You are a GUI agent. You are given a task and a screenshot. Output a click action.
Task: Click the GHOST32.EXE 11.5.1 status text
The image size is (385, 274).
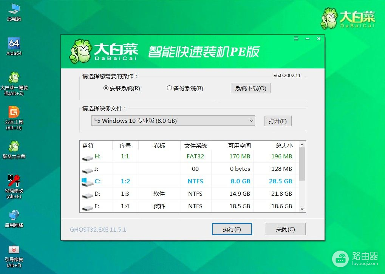click(98, 229)
